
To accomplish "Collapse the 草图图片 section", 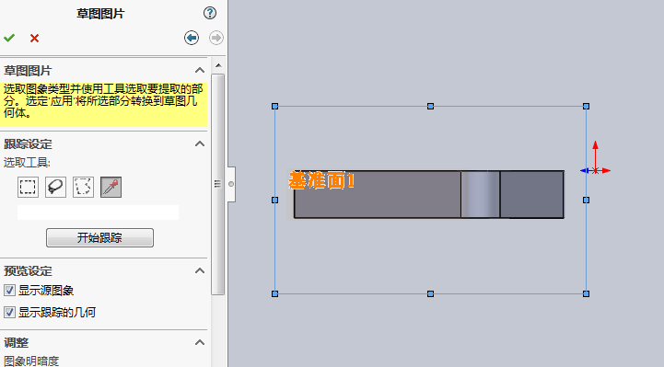I will pyautogui.click(x=200, y=70).
